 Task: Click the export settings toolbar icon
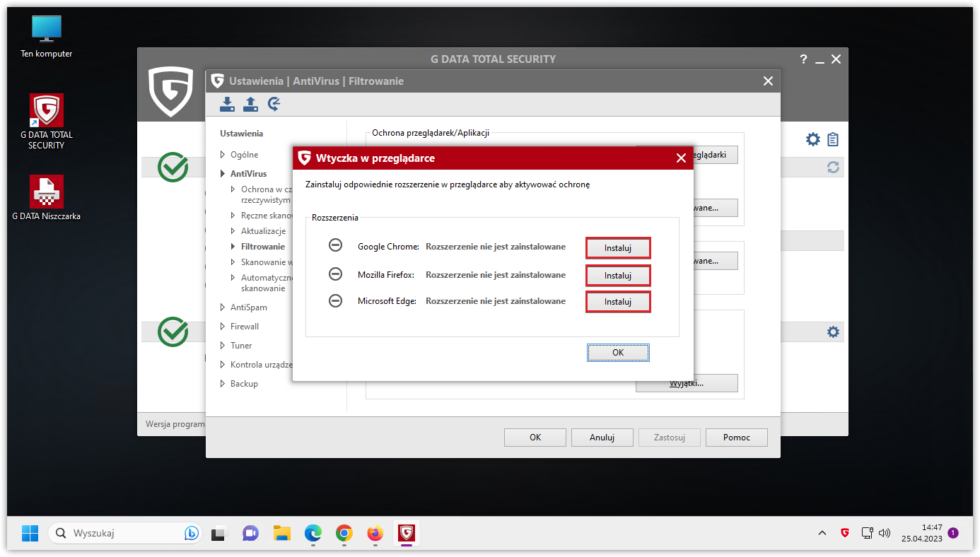click(x=250, y=105)
